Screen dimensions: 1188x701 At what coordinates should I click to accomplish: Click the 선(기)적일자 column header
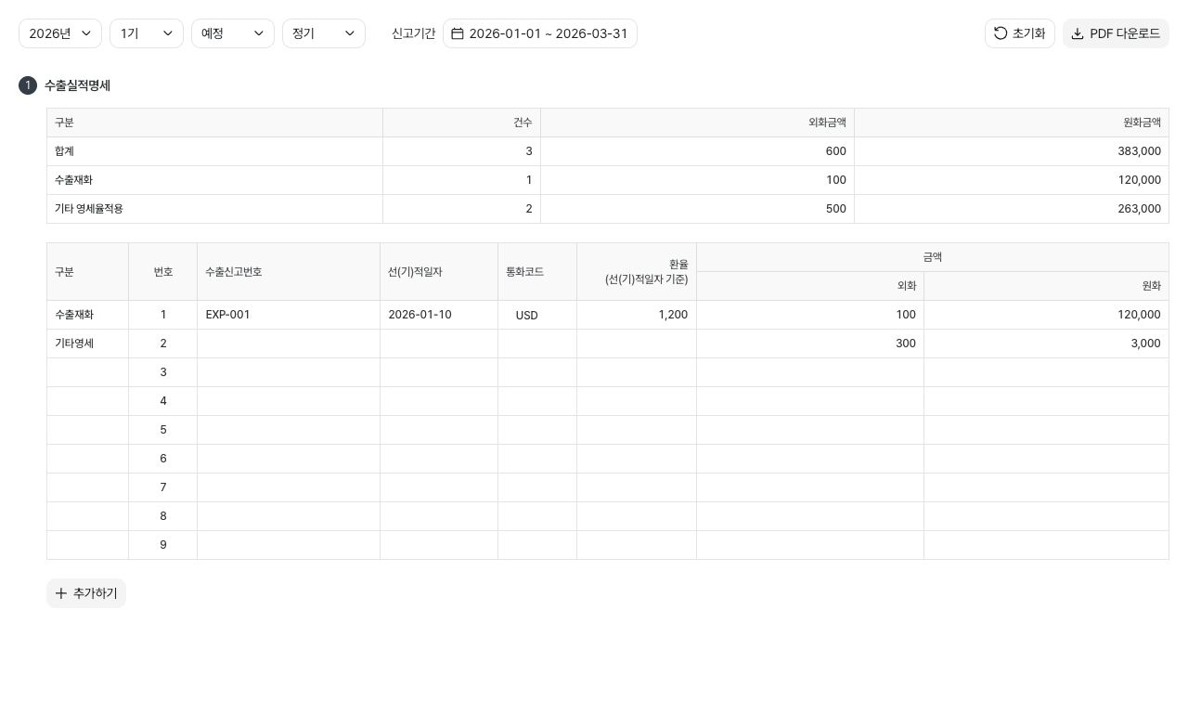pyautogui.click(x=439, y=272)
